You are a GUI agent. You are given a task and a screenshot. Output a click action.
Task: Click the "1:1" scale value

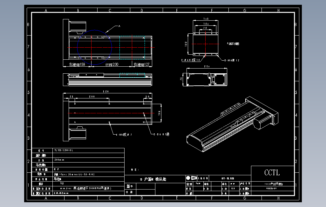coord(233,189)
